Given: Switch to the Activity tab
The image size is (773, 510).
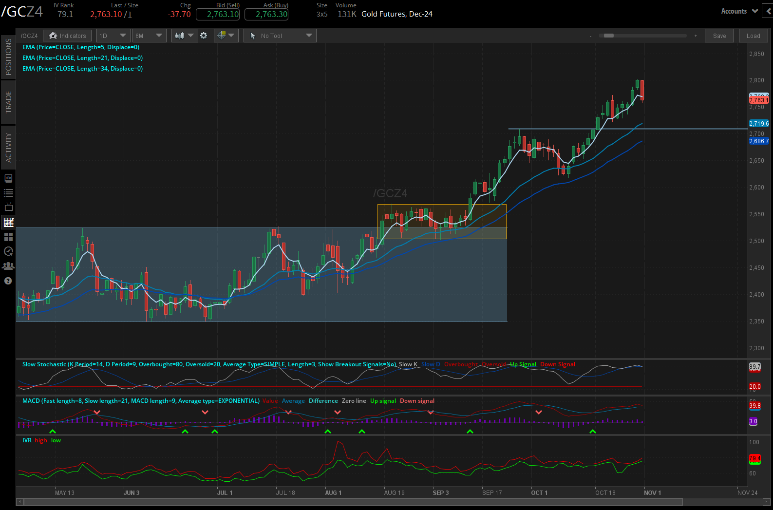Looking at the screenshot, I should click(8, 147).
